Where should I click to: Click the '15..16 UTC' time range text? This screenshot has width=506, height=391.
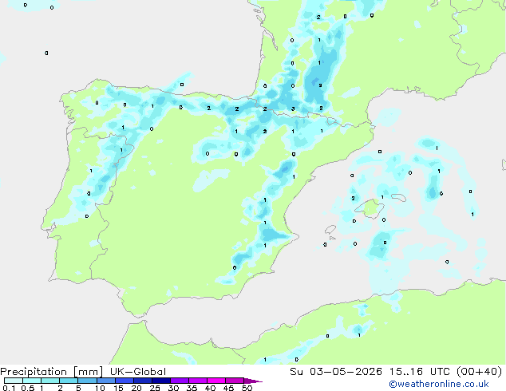pos(419,372)
